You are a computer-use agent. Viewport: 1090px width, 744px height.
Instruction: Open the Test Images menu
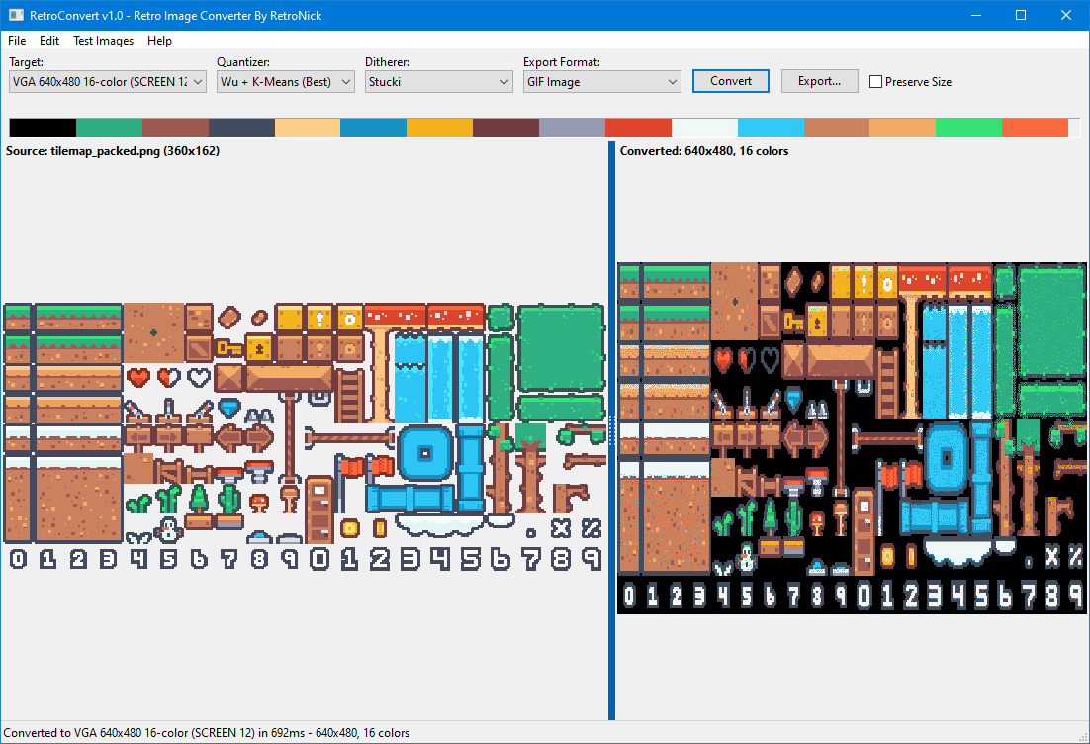(104, 41)
